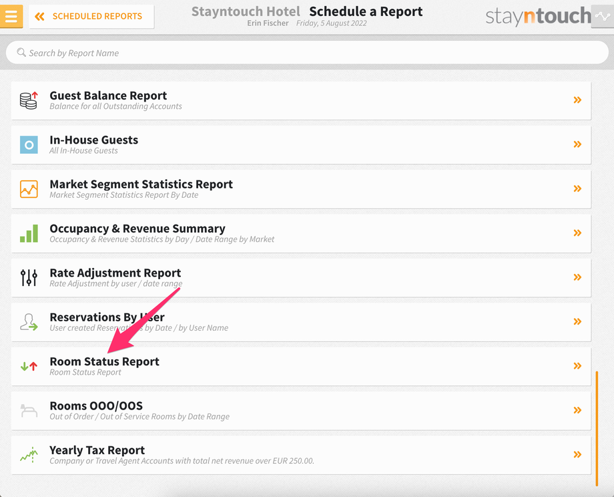Expand Market Segment Statistics Report chevron
Image resolution: width=614 pixels, height=497 pixels.
coord(577,188)
